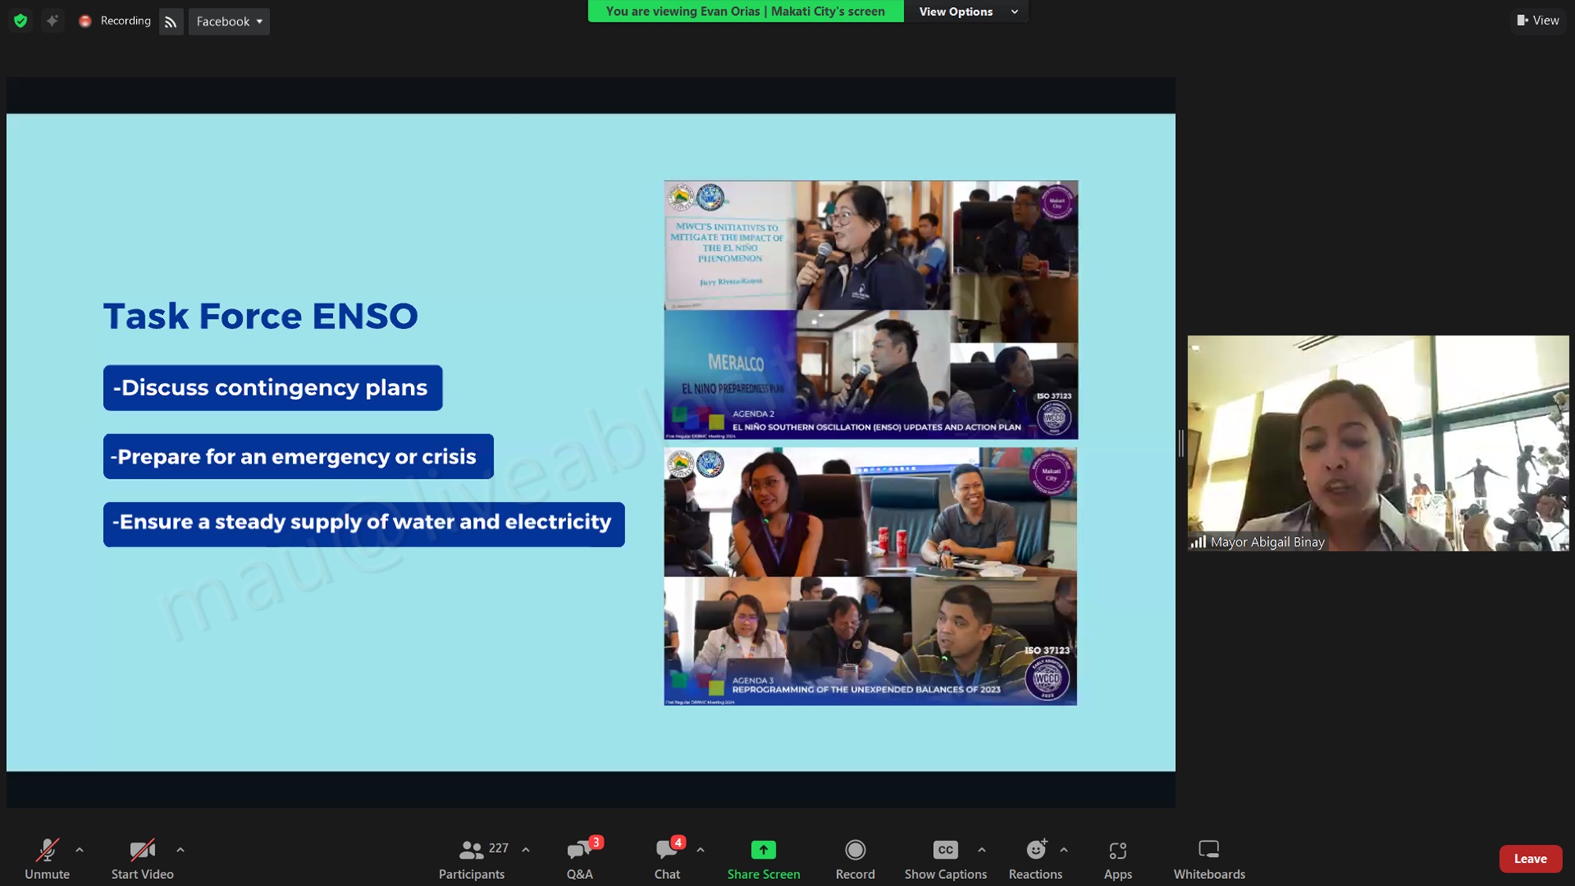Expand video settings arrow beside Start Video
Image resolution: width=1575 pixels, height=886 pixels.
click(180, 850)
